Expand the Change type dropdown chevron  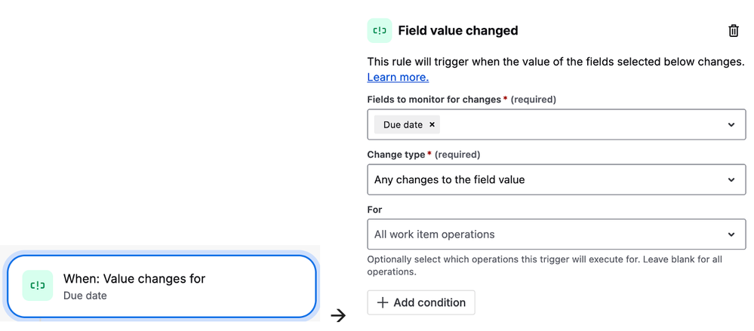pos(731,180)
